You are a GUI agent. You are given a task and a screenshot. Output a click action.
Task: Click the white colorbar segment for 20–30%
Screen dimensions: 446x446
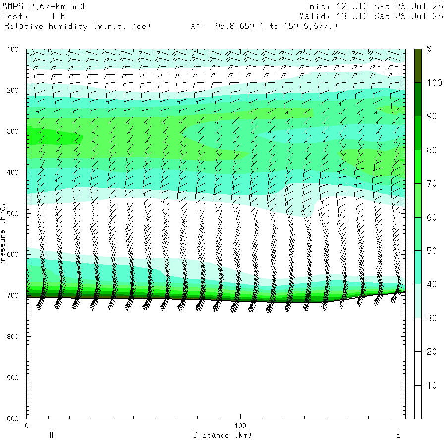click(418, 335)
